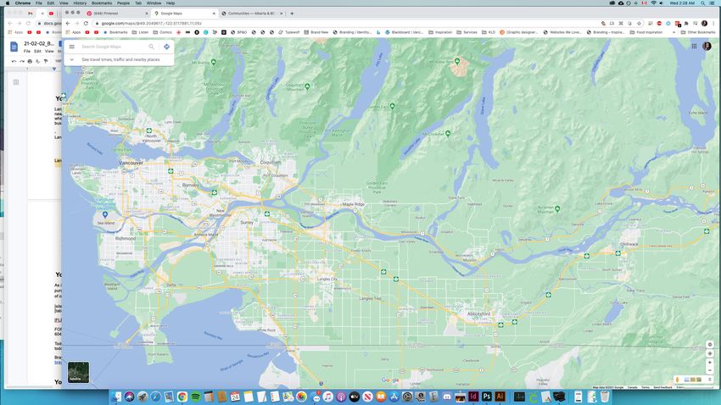Open the People menu
This screenshot has height=405, width=721.
pyautogui.click(x=123, y=3)
